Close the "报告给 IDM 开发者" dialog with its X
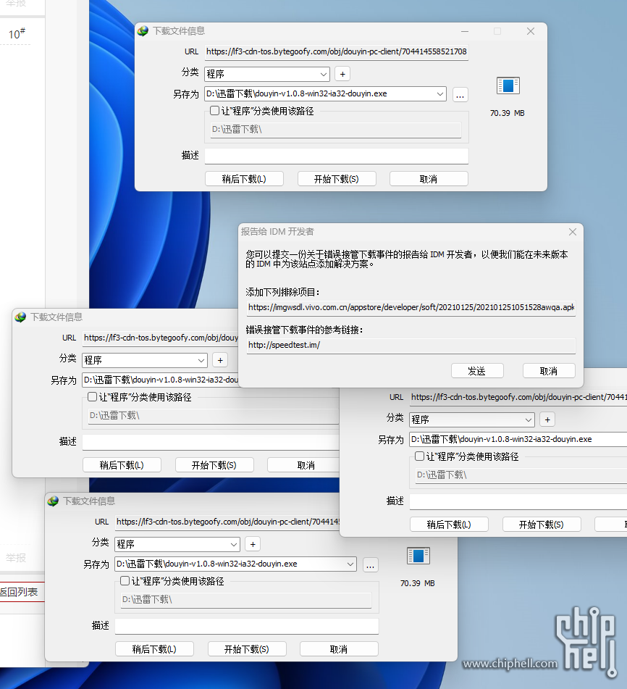 point(573,232)
